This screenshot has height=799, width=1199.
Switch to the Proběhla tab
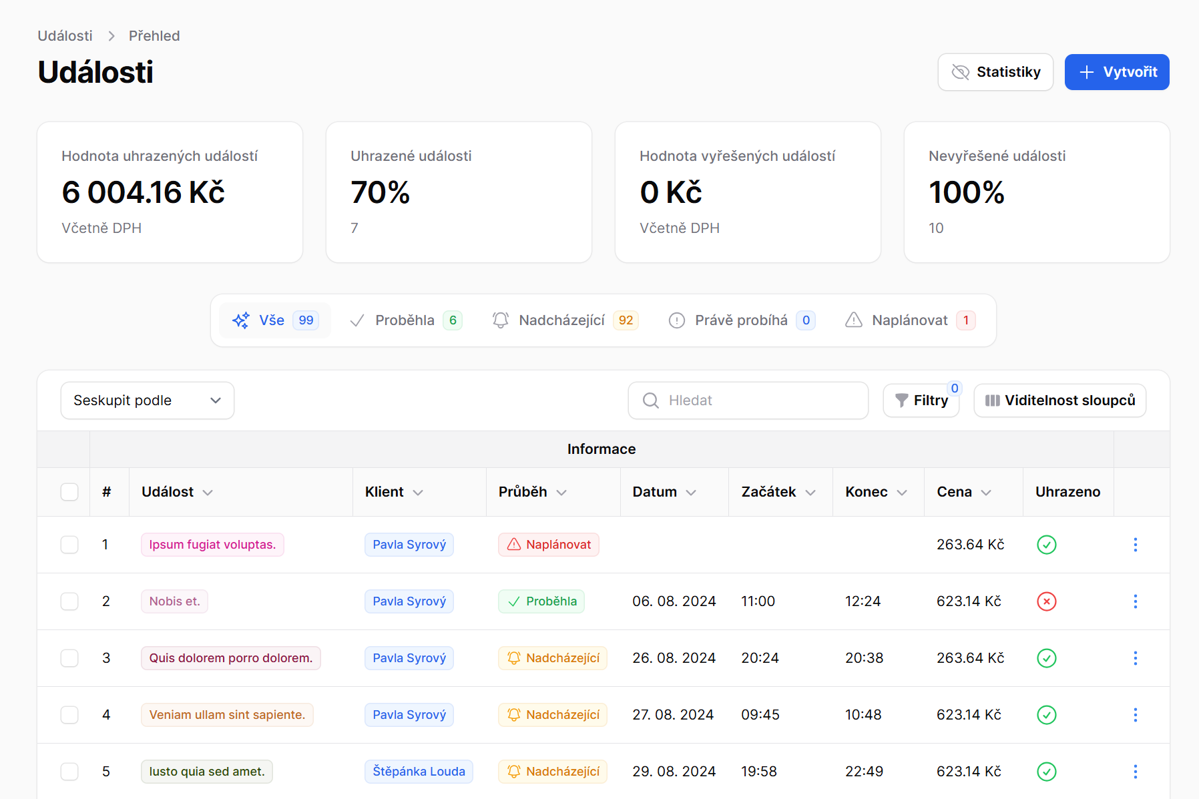point(406,320)
